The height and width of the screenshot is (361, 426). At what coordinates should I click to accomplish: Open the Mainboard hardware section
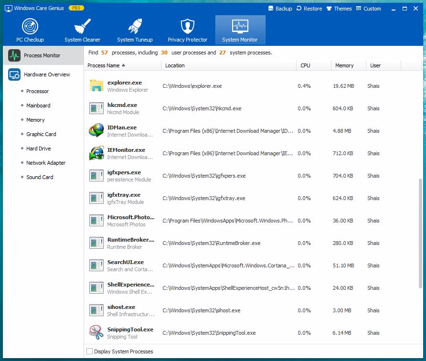[38, 106]
